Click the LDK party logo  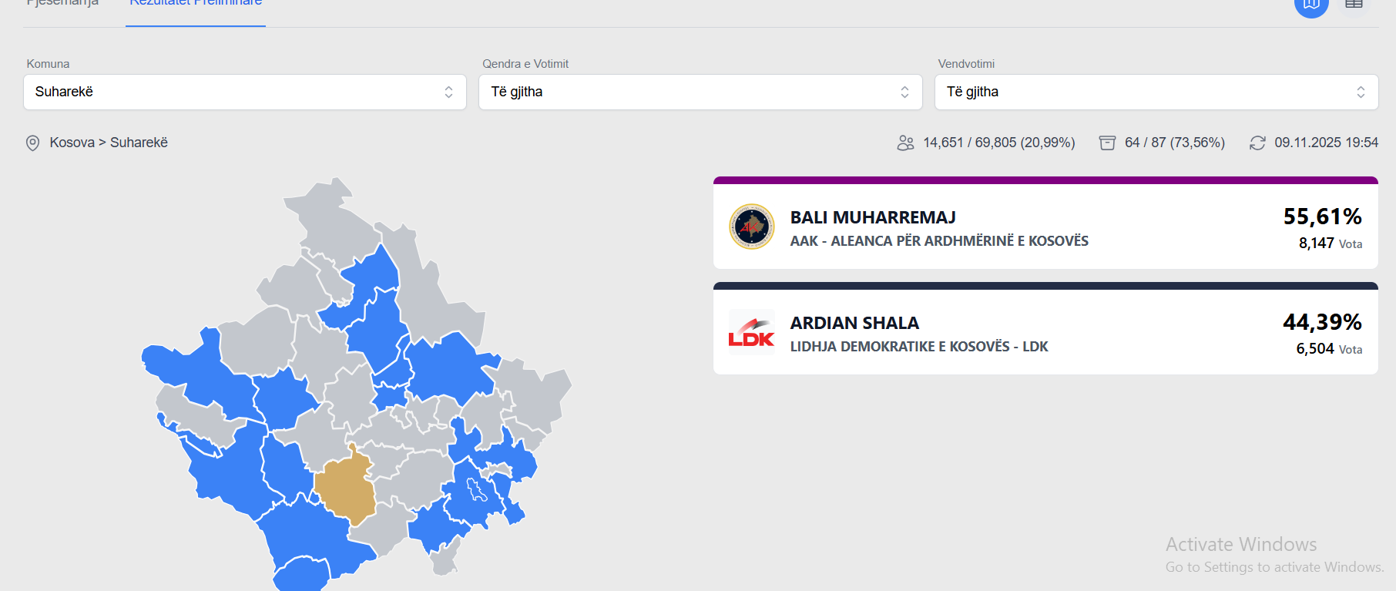(x=752, y=332)
